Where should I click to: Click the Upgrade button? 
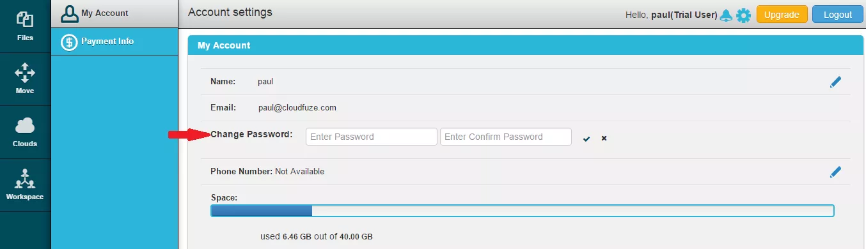pyautogui.click(x=782, y=15)
